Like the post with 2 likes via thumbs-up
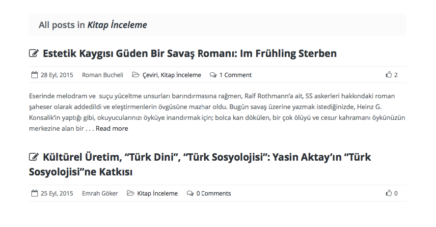 (389, 75)
